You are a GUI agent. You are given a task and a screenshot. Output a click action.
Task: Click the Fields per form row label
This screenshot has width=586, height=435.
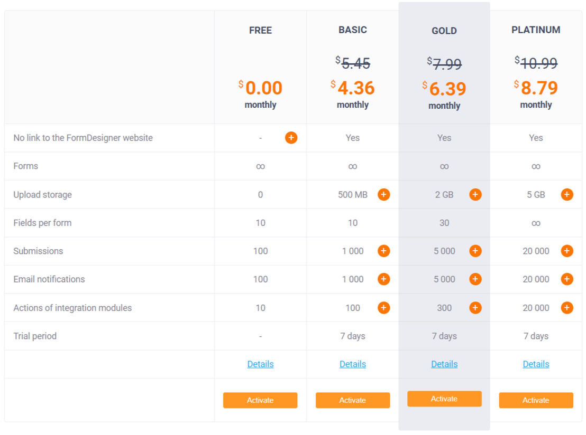click(x=43, y=223)
